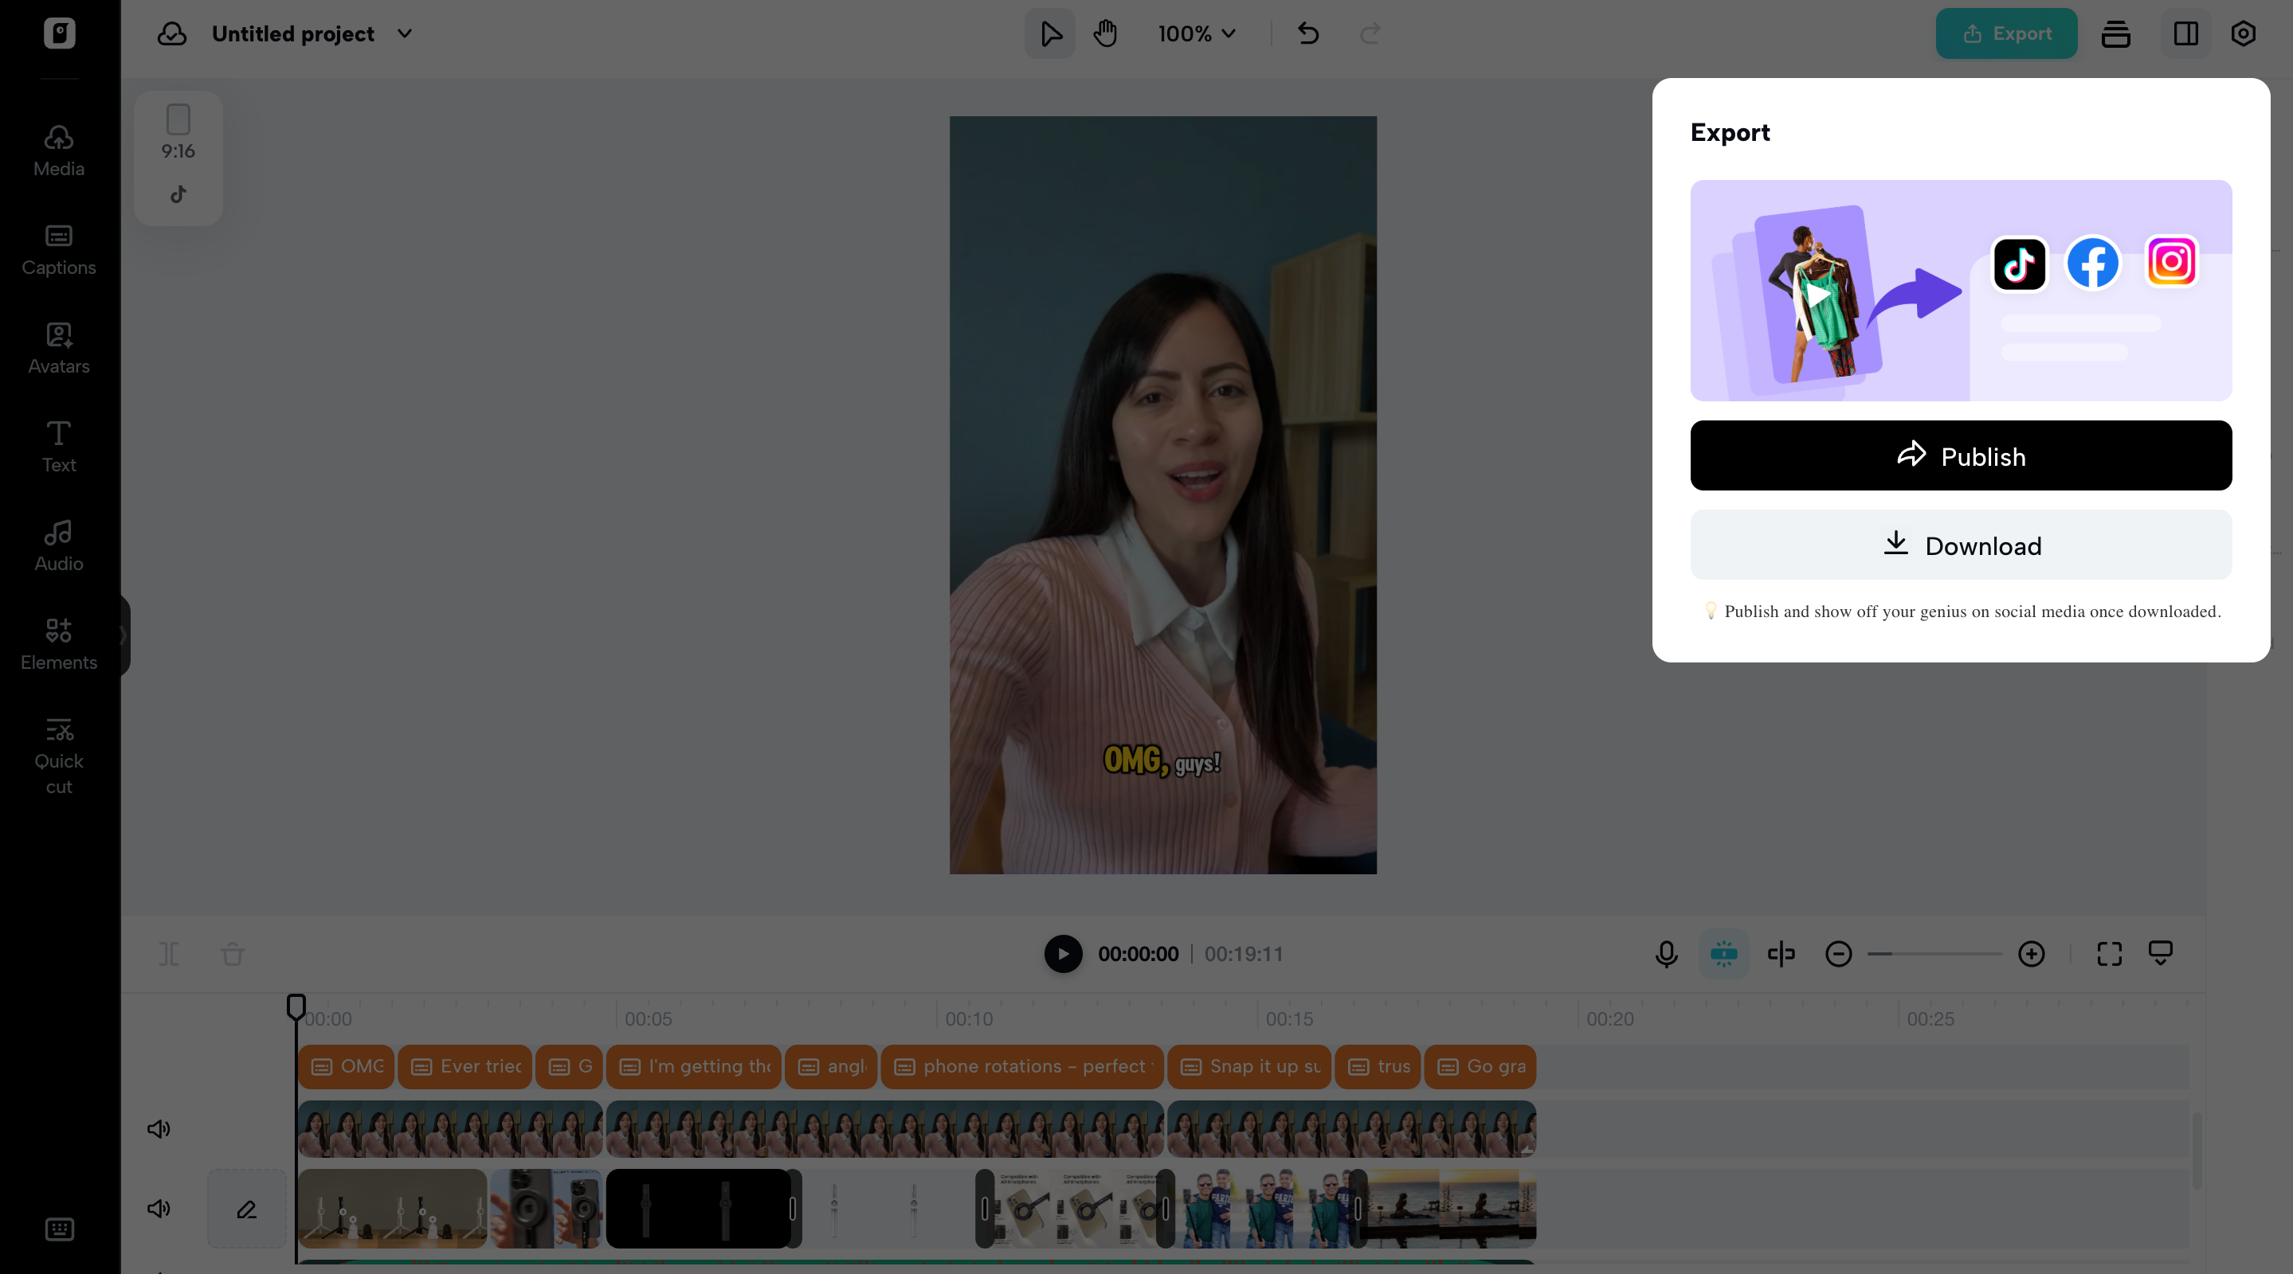Select the black background b-roll clip
The image size is (2293, 1274).
point(699,1209)
